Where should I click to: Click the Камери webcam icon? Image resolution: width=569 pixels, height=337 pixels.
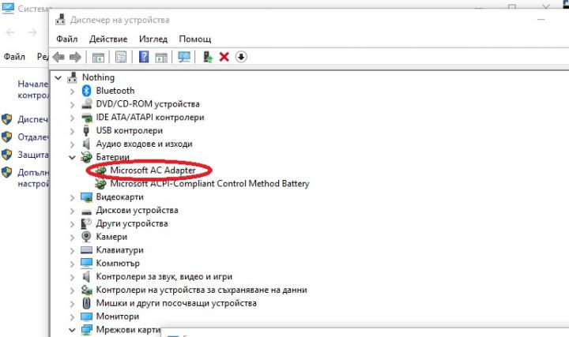(86, 237)
